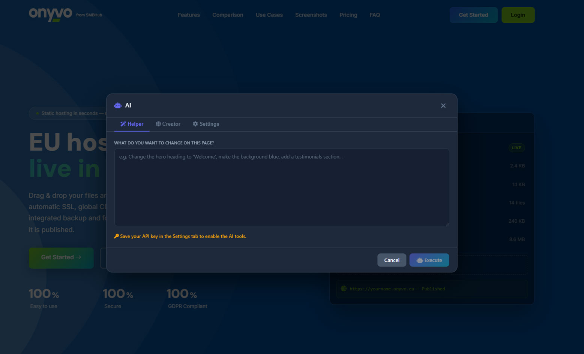Viewport: 584px width, 354px height.
Task: Click the gear icon on Settings tab
Action: [x=195, y=124]
